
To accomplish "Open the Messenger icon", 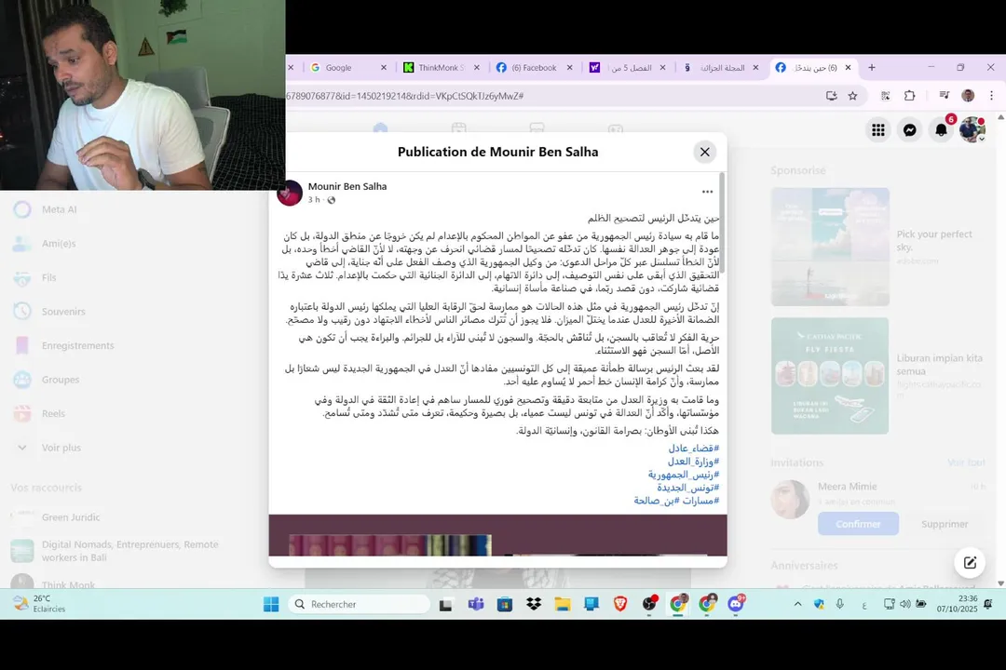I will pyautogui.click(x=910, y=130).
